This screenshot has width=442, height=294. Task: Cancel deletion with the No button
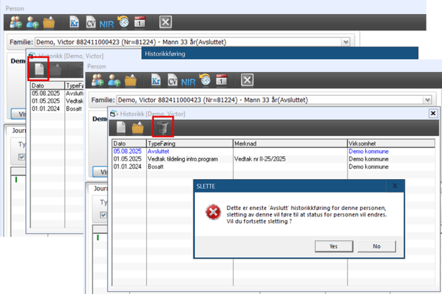[x=376, y=246]
